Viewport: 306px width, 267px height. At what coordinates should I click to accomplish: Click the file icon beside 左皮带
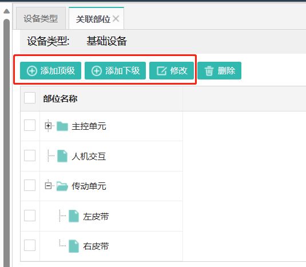(x=74, y=216)
